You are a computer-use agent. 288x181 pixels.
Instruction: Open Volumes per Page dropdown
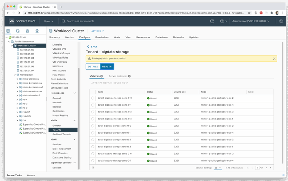click(218, 168)
